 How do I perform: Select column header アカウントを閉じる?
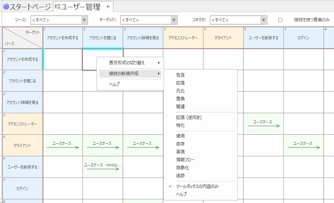(x=103, y=38)
